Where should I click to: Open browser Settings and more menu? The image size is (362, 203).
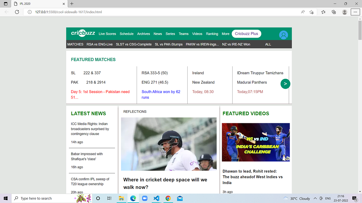(x=355, y=12)
